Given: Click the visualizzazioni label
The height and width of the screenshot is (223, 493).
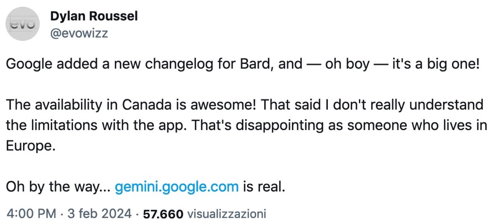Looking at the screenshot, I should coord(226,213).
